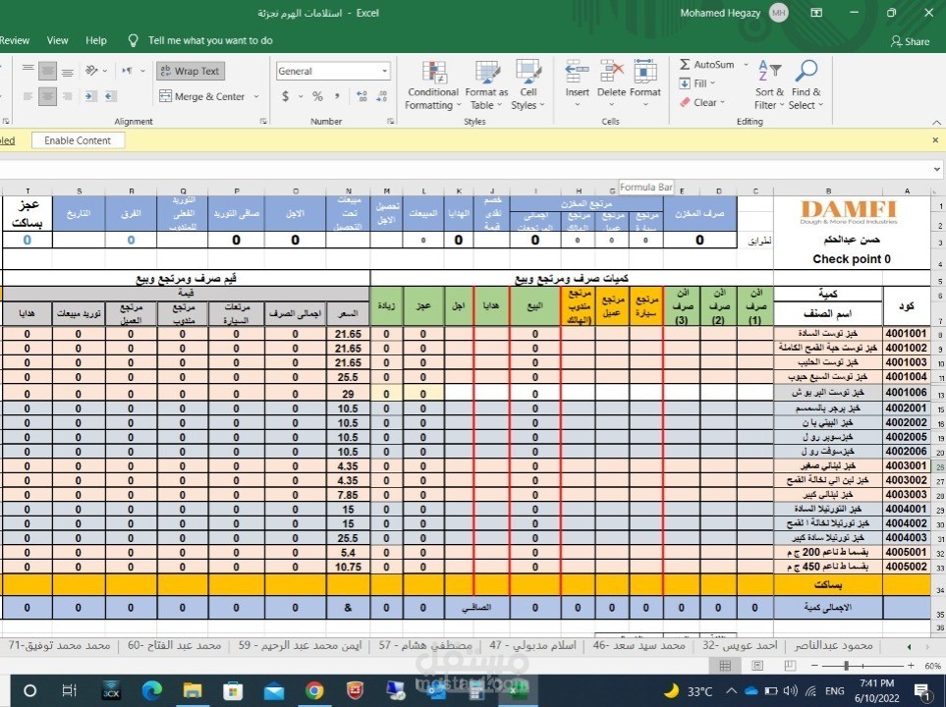The width and height of the screenshot is (946, 707).
Task: Click the Increase Indent icon
Action: [x=90, y=96]
